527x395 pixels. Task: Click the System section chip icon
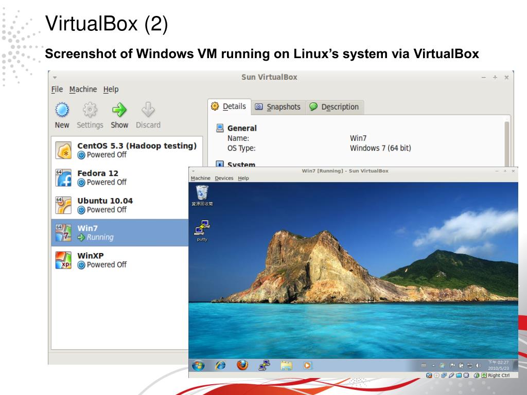coord(220,164)
